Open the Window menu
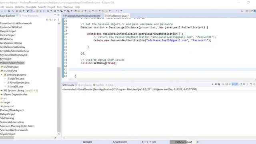The image size is (256, 144). click(68, 7)
